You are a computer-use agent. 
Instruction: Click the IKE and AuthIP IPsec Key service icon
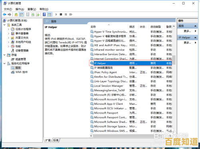tap(92, 45)
